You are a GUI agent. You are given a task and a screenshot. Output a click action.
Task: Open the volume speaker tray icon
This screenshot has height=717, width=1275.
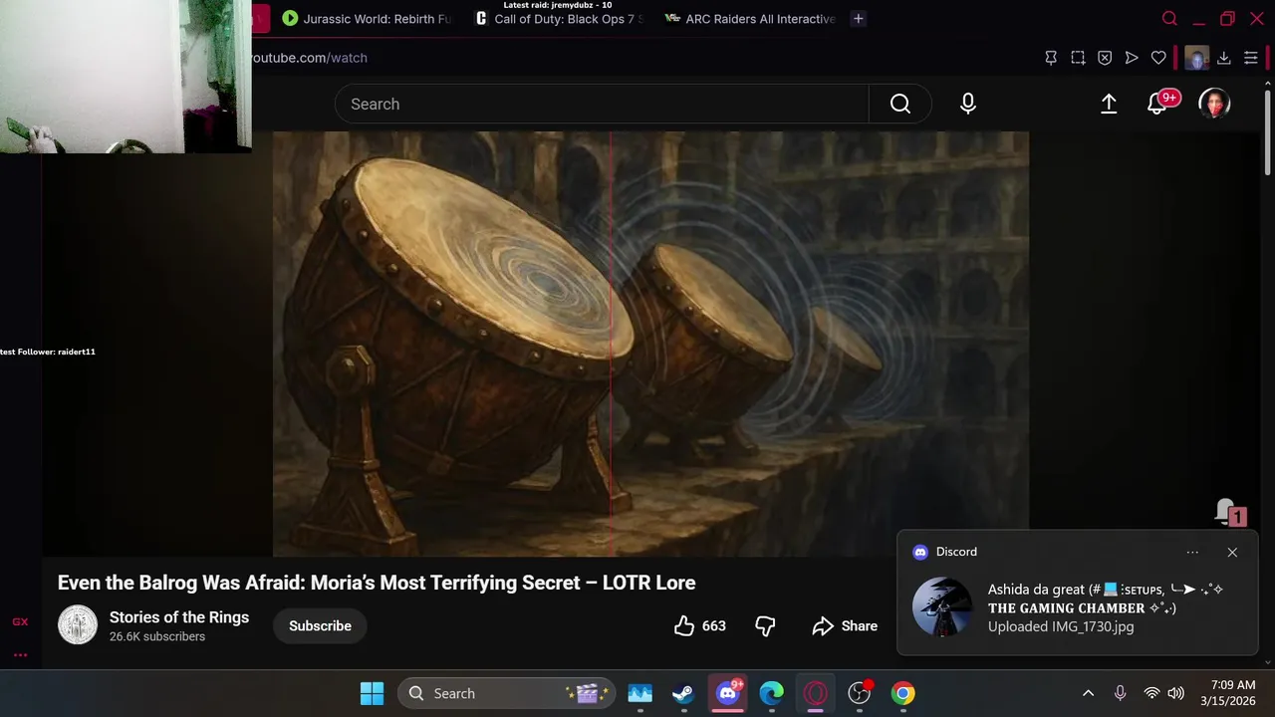pyautogui.click(x=1175, y=693)
